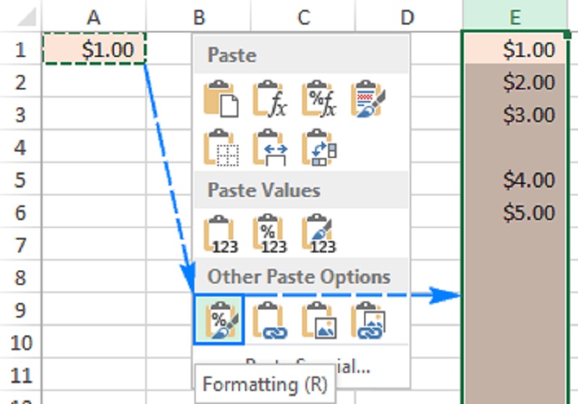Select row 2 header

point(21,82)
